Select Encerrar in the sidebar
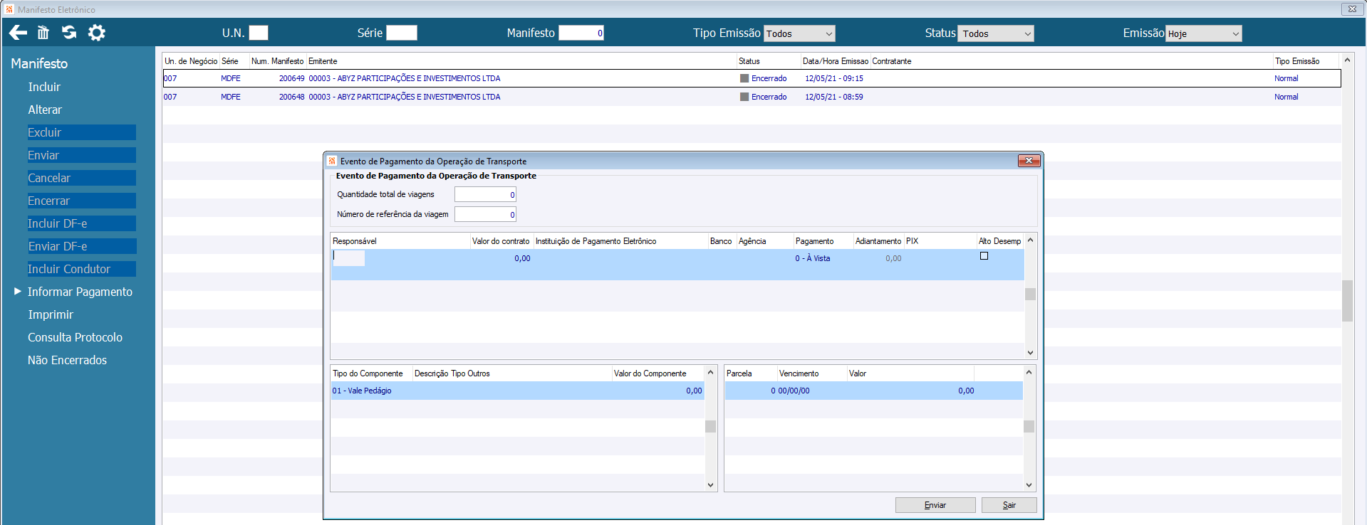The height and width of the screenshot is (525, 1367). (81, 201)
